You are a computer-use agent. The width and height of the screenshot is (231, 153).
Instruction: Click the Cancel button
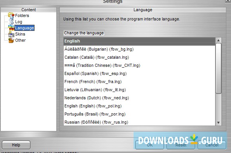[x=212, y=145]
